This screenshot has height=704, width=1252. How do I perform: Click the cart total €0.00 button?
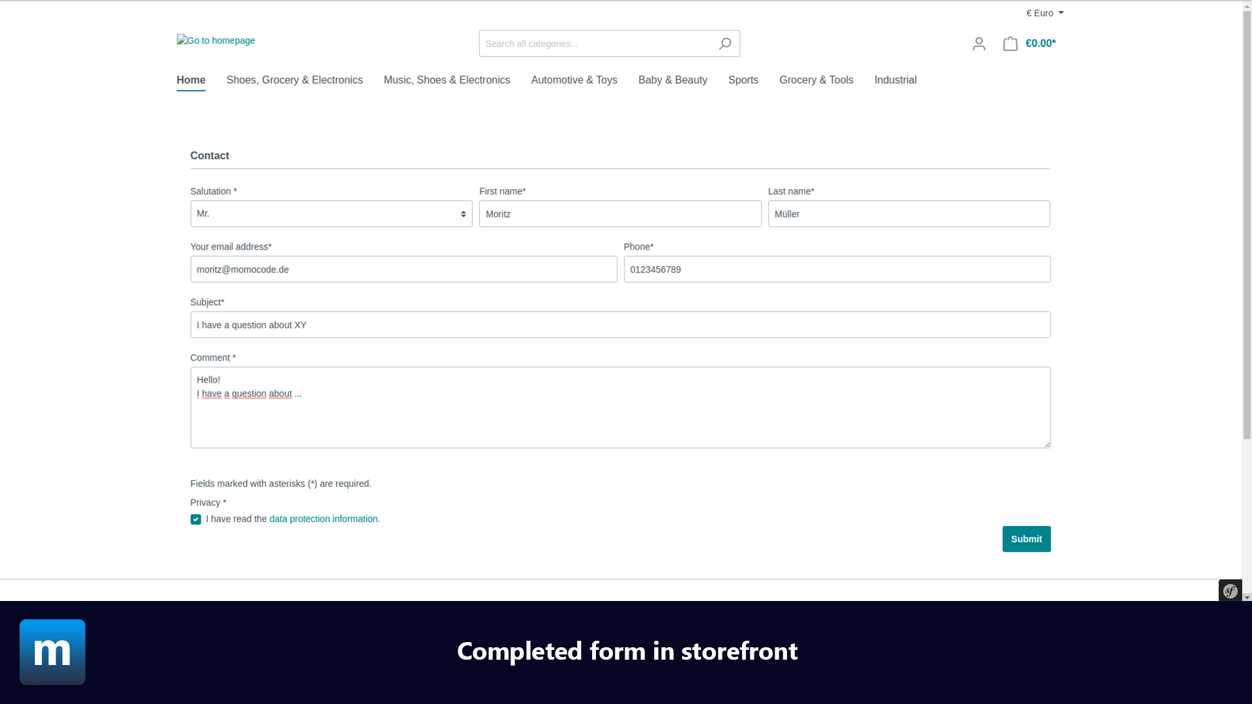1029,43
